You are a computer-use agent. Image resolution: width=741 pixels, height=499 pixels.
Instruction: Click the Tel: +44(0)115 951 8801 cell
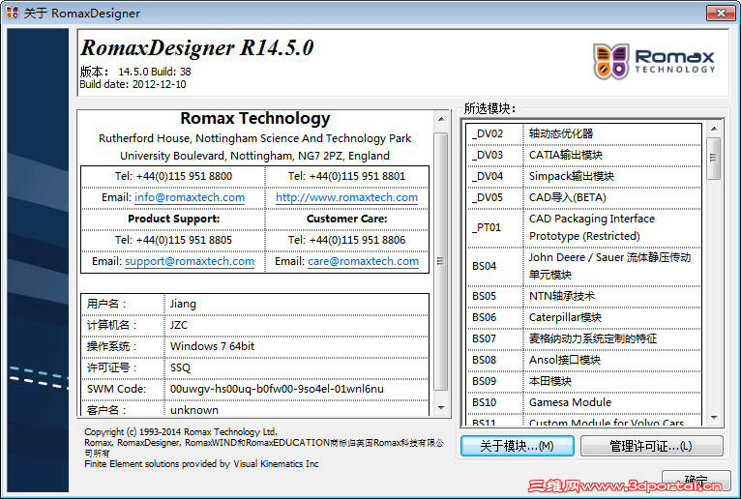click(347, 176)
